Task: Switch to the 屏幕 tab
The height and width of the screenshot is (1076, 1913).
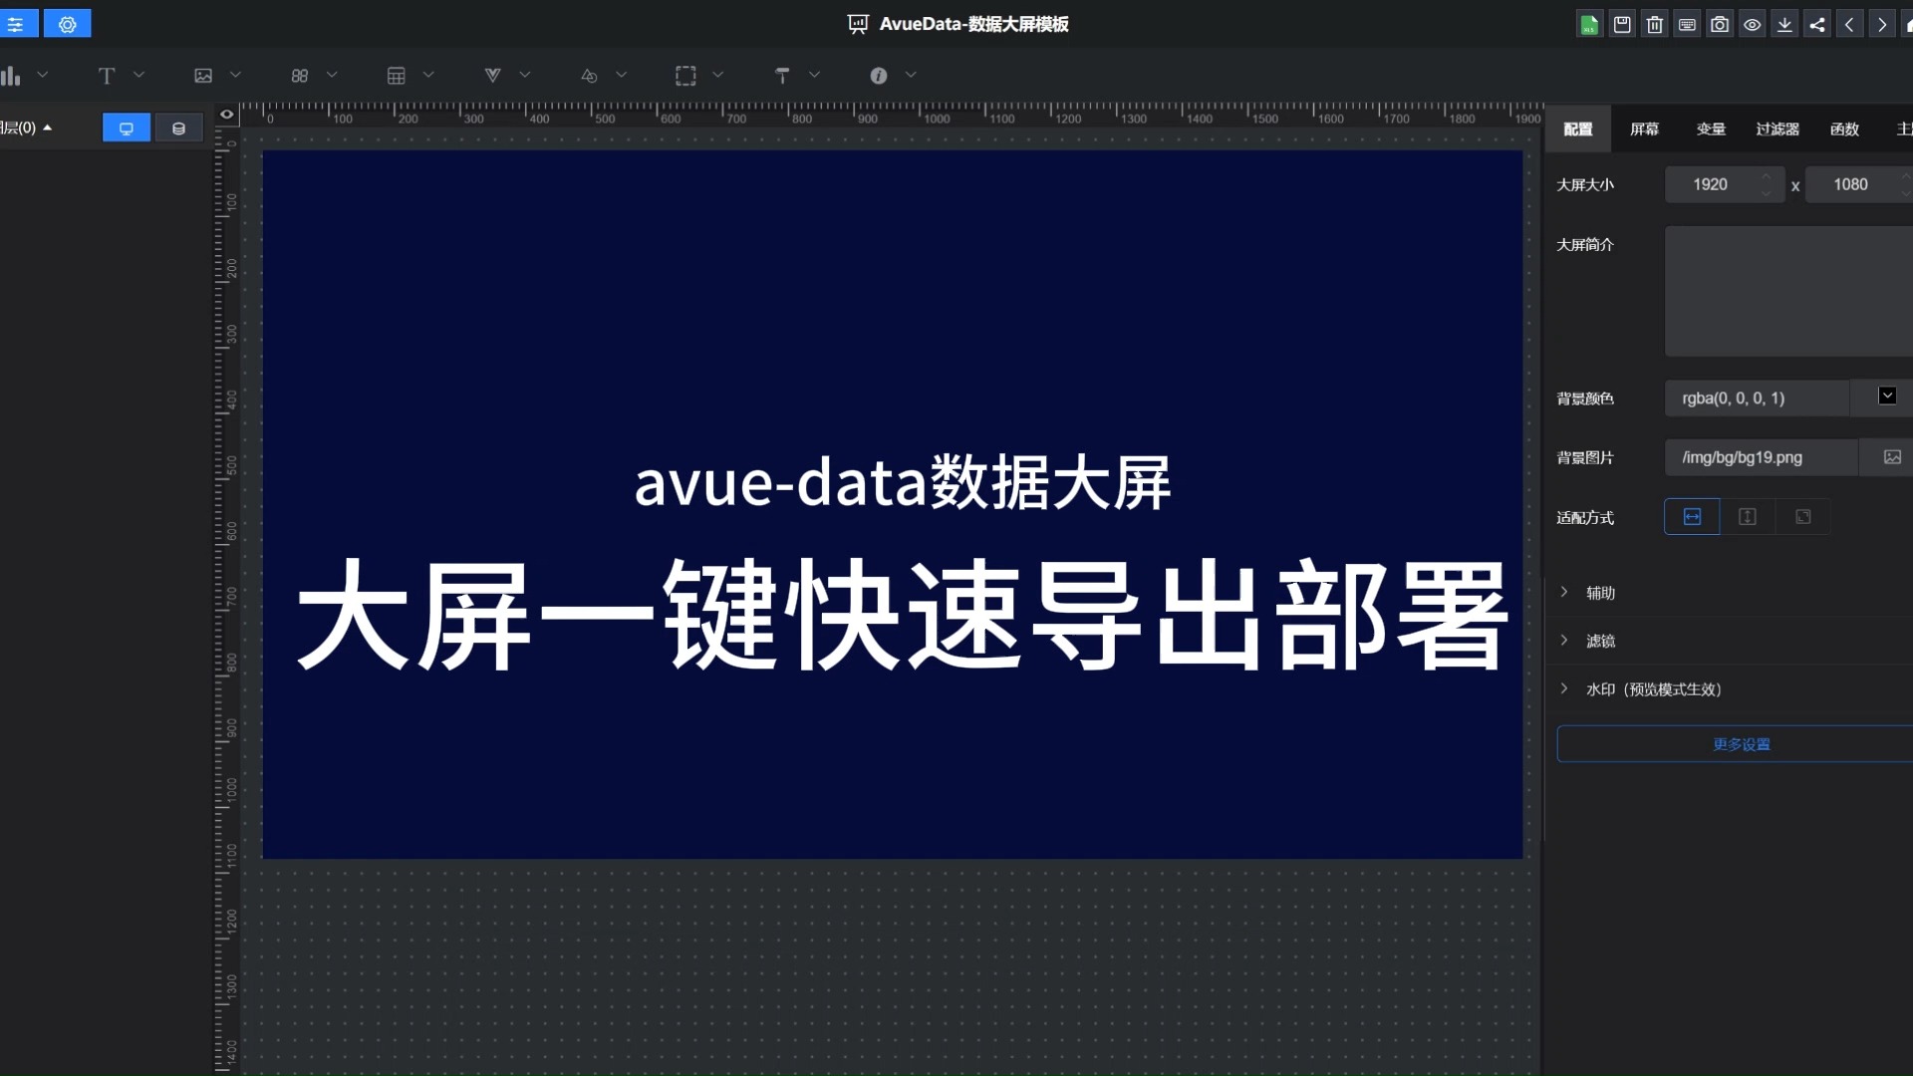Action: click(1645, 130)
